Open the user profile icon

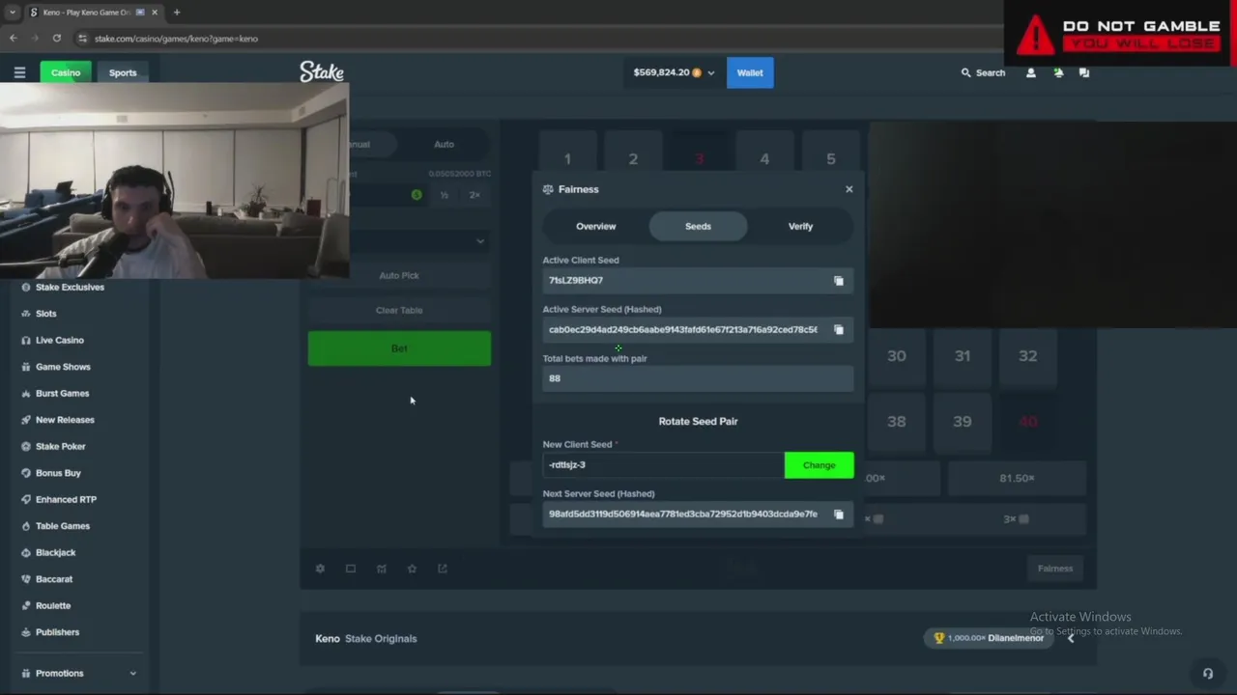1031,72
